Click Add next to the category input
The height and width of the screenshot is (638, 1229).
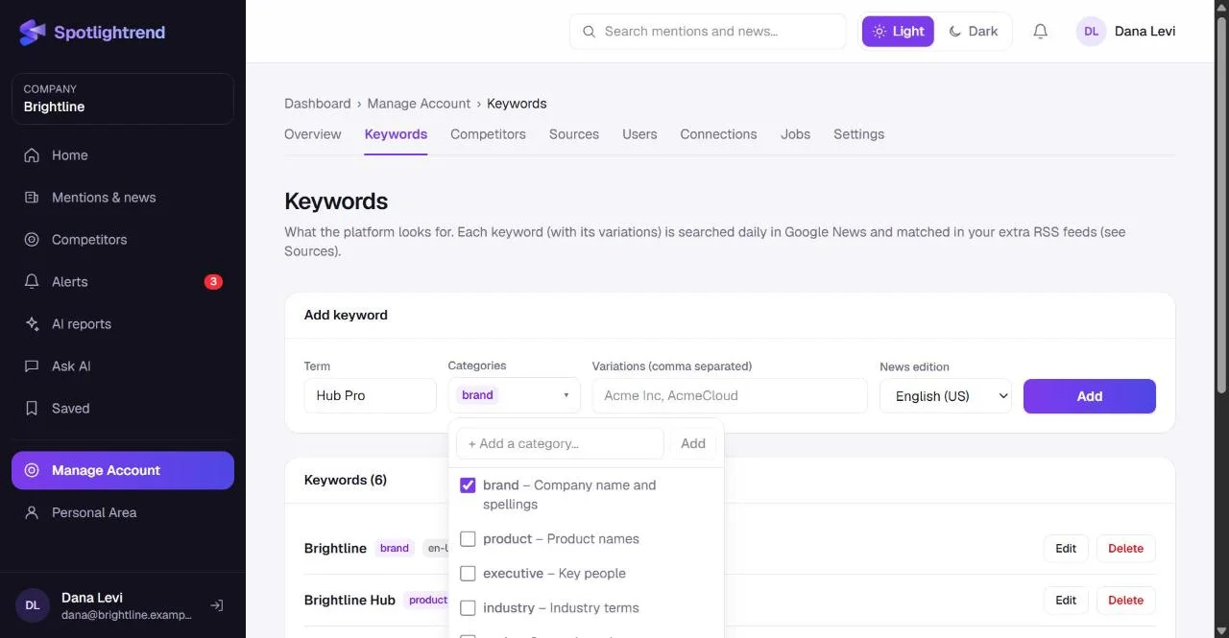point(693,443)
